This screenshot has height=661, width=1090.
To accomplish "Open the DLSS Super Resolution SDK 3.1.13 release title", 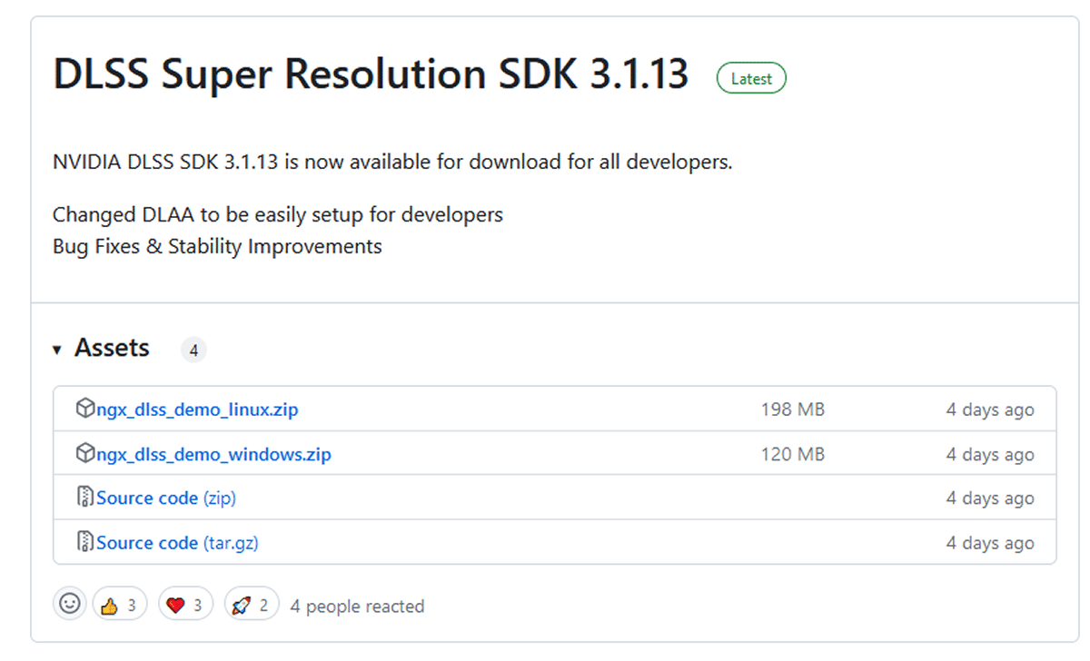I will pyautogui.click(x=371, y=74).
